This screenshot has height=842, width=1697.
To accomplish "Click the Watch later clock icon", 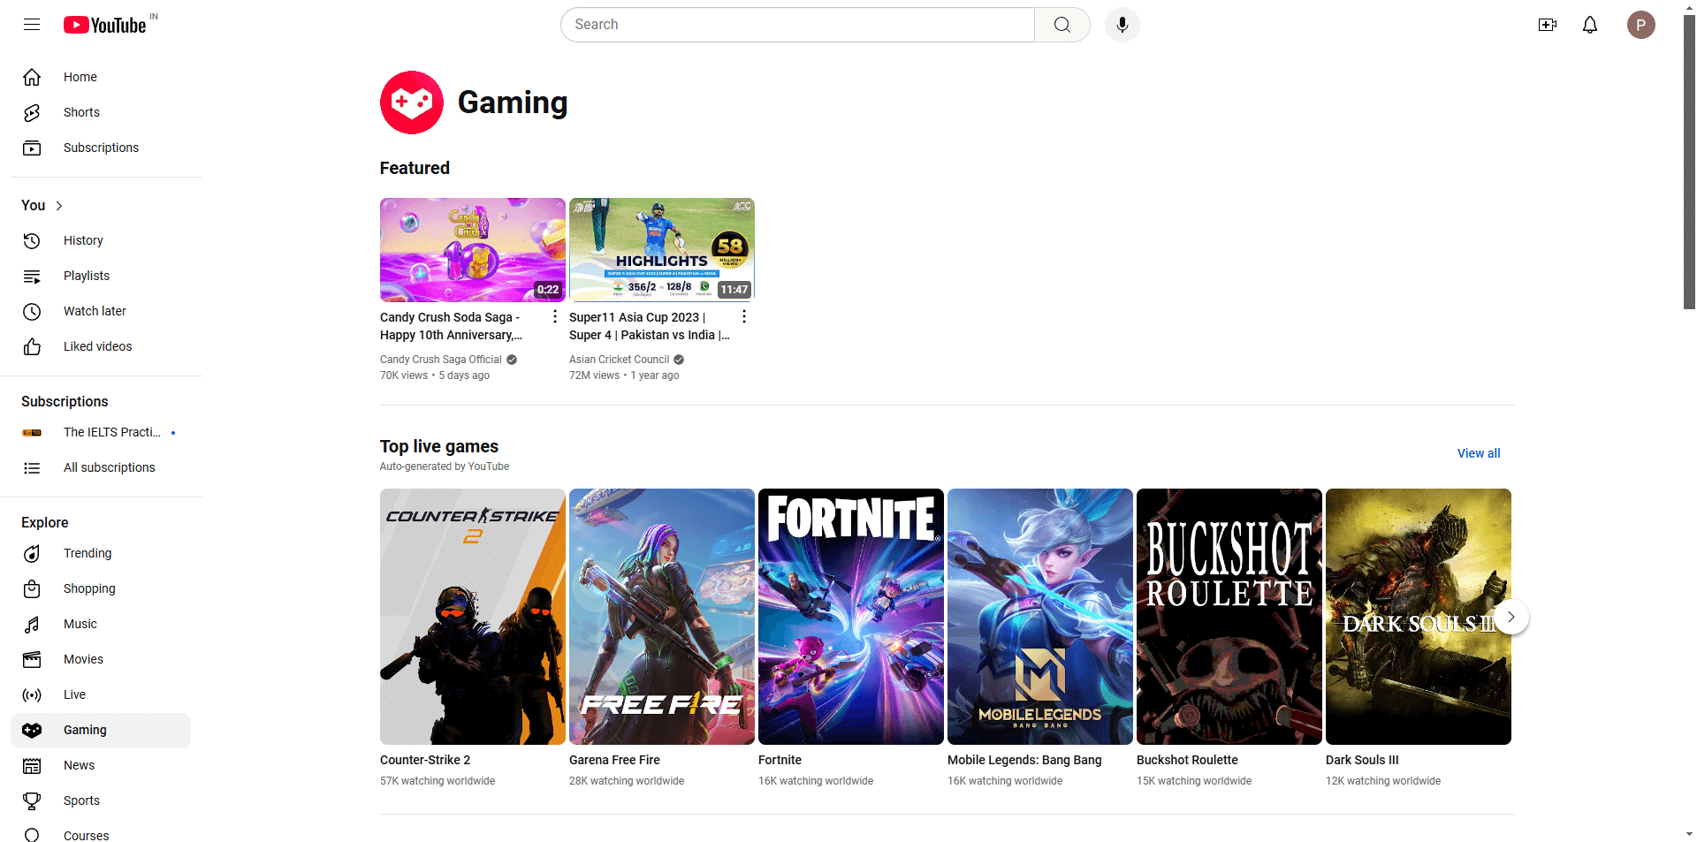I will click(x=32, y=311).
